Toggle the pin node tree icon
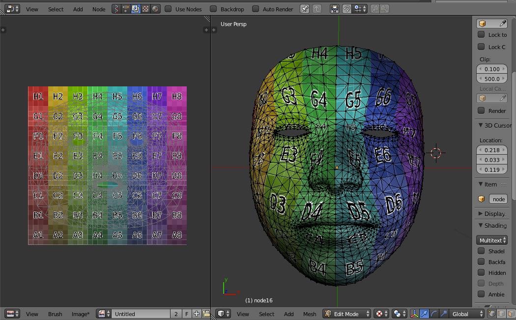The image size is (516, 320). (305, 9)
